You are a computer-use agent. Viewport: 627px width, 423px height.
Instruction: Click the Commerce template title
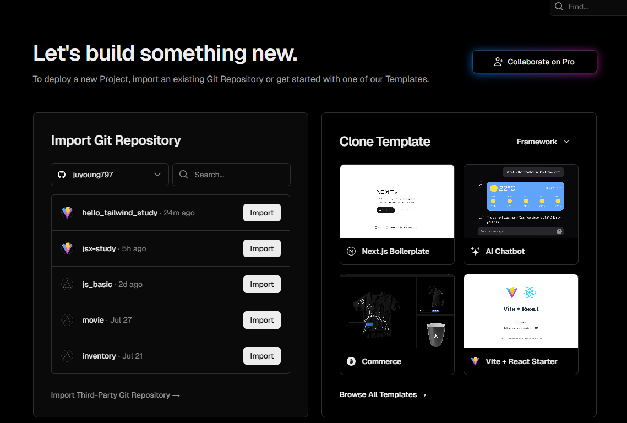[381, 361]
